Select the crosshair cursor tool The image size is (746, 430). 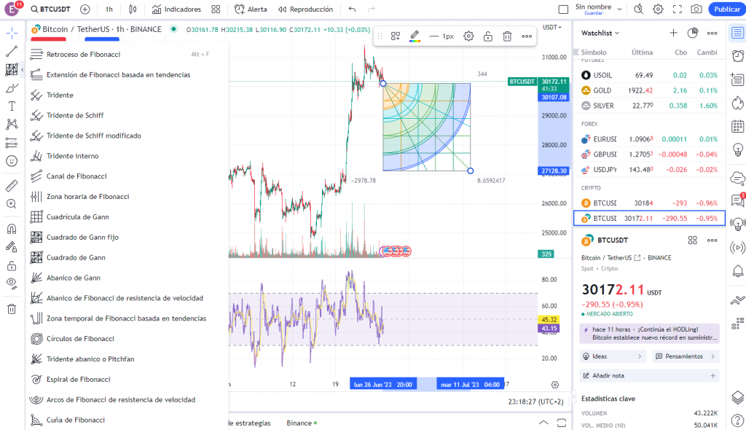pos(11,32)
